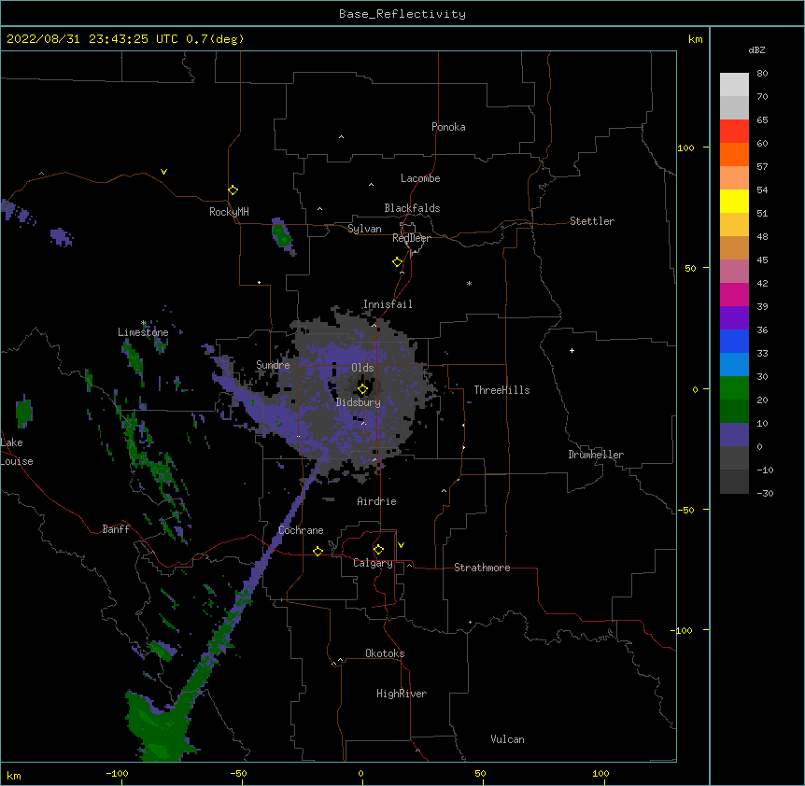The width and height of the screenshot is (805, 786).
Task: Click the Calgary city label
Action: (x=373, y=563)
